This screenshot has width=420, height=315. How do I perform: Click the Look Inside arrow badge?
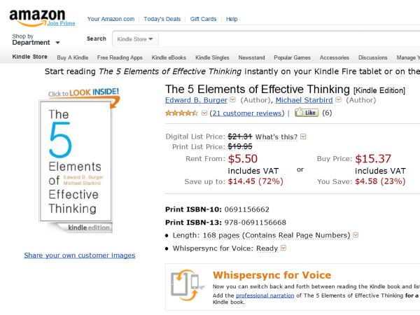coord(84,93)
